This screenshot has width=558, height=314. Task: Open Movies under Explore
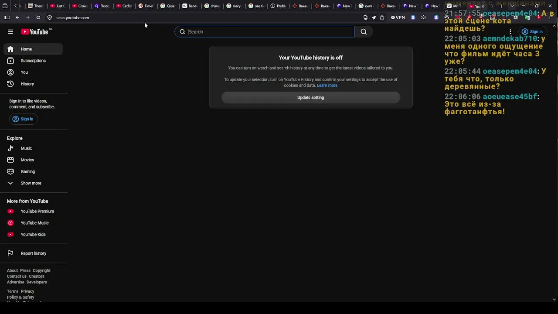pyautogui.click(x=33, y=160)
